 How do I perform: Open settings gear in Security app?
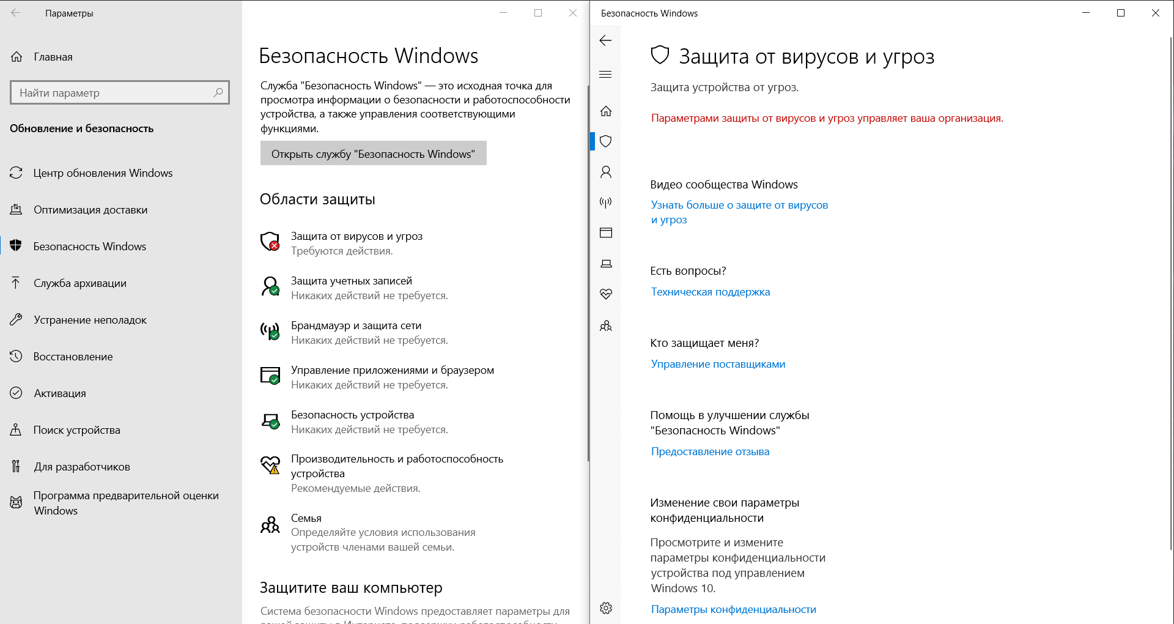[605, 608]
